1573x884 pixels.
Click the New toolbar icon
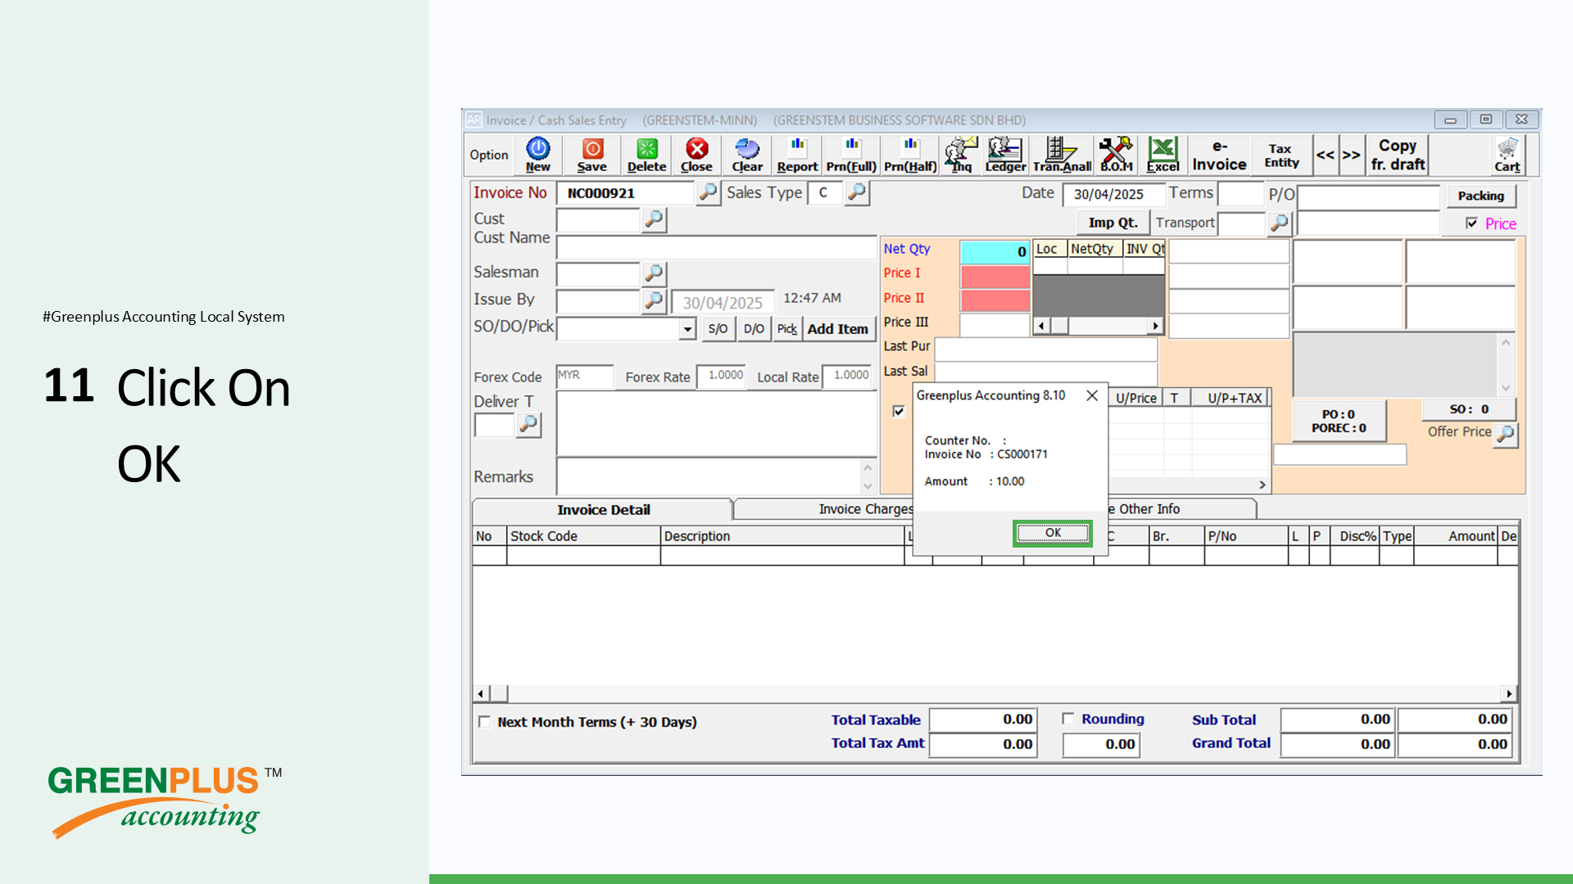[537, 155]
